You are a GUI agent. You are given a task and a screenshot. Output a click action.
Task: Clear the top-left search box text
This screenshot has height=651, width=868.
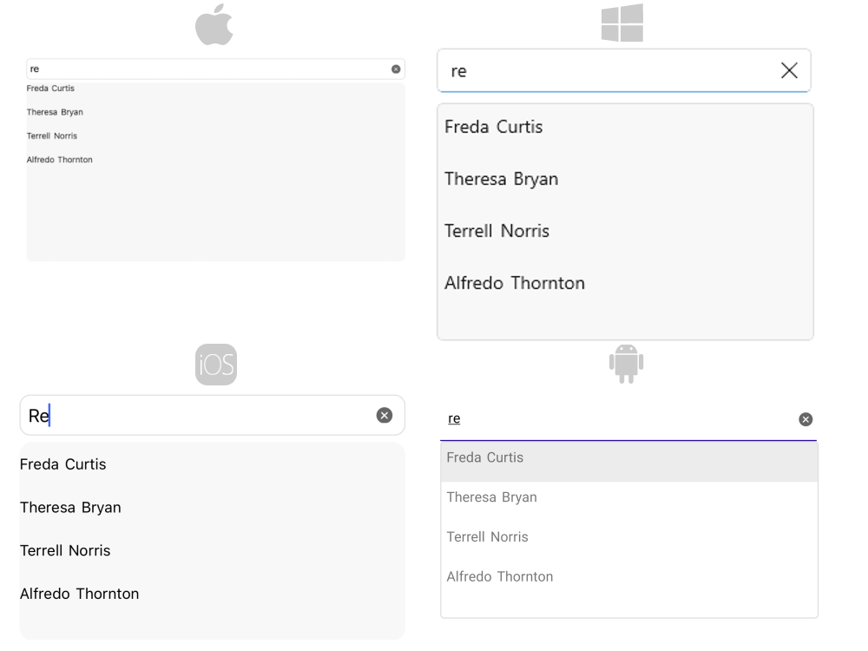(x=397, y=69)
